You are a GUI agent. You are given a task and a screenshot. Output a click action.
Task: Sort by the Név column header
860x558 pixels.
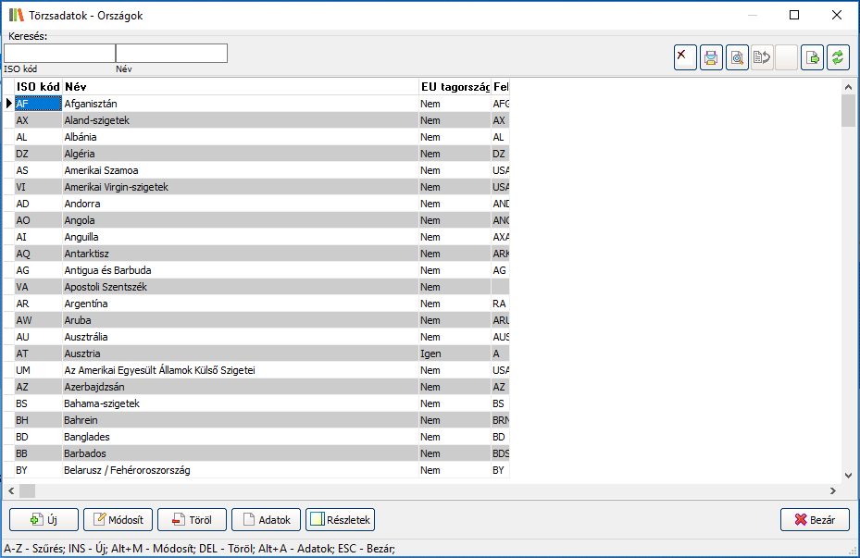point(239,86)
